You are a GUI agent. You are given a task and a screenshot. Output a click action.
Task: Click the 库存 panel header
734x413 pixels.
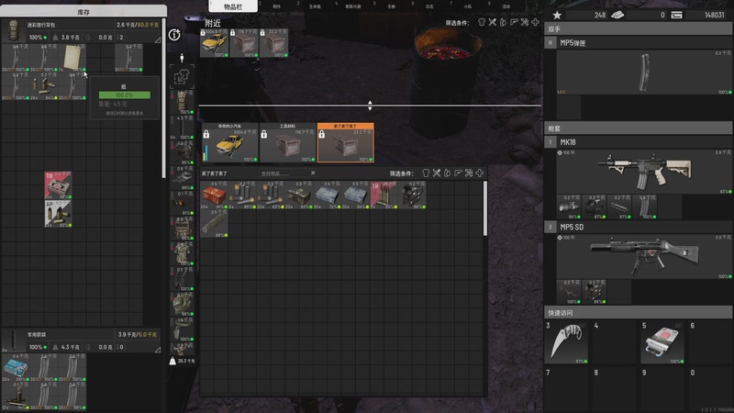(x=83, y=11)
